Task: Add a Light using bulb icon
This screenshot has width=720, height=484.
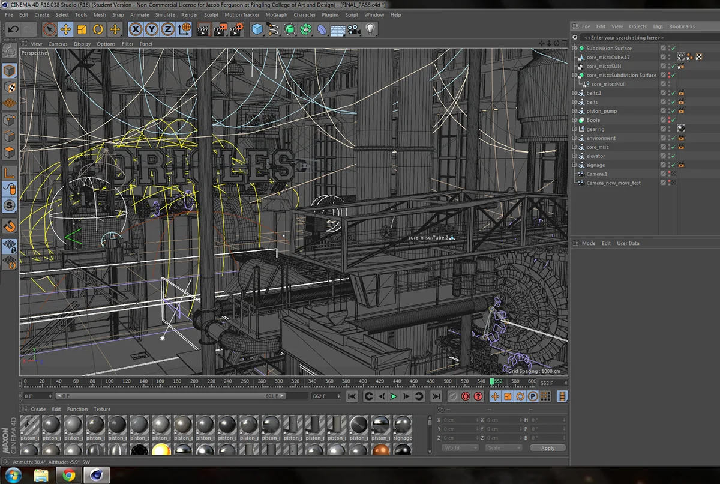Action: pyautogui.click(x=370, y=29)
